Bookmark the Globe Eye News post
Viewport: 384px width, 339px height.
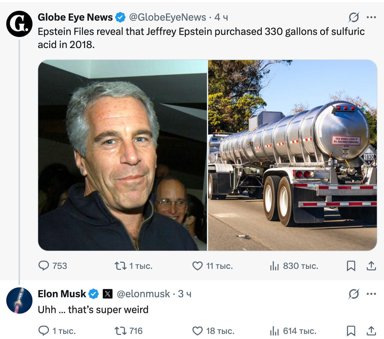pos(351,266)
